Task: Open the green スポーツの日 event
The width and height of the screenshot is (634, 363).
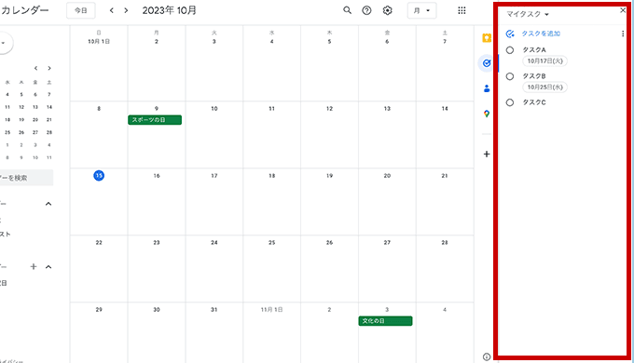Action: pyautogui.click(x=155, y=120)
